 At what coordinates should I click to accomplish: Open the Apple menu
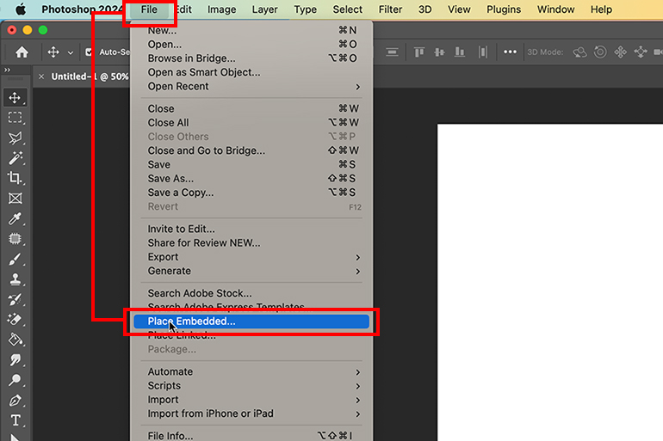(21, 9)
